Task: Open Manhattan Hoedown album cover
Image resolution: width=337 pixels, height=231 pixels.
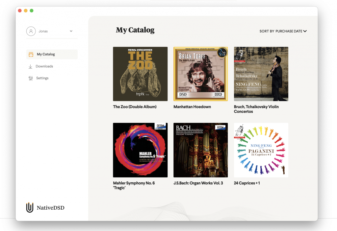Action: (x=200, y=74)
